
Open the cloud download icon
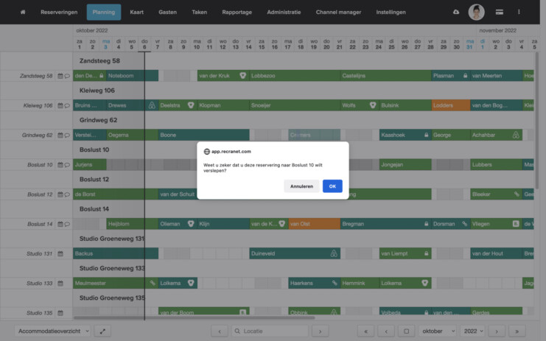click(x=455, y=13)
